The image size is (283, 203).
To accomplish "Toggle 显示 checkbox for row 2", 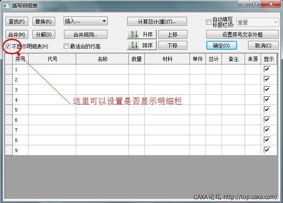I will pyautogui.click(x=267, y=79).
